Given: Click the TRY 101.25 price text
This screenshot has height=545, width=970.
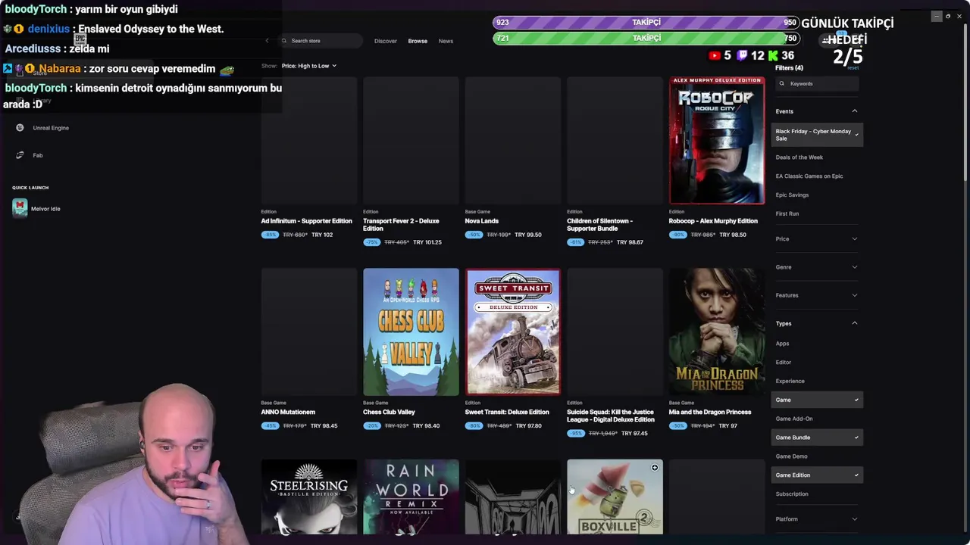Looking at the screenshot, I should point(428,242).
